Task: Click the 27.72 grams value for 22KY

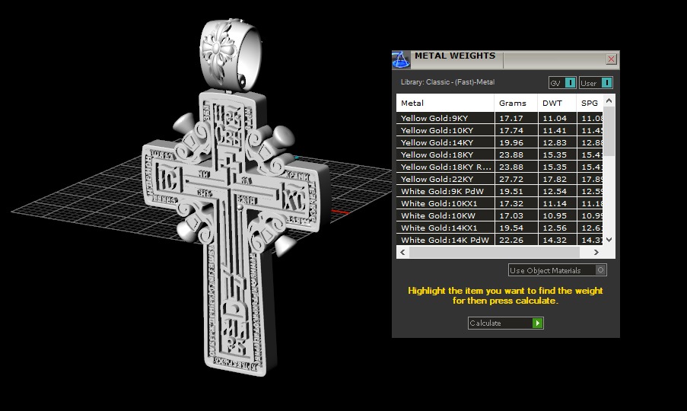Action: tap(510, 179)
